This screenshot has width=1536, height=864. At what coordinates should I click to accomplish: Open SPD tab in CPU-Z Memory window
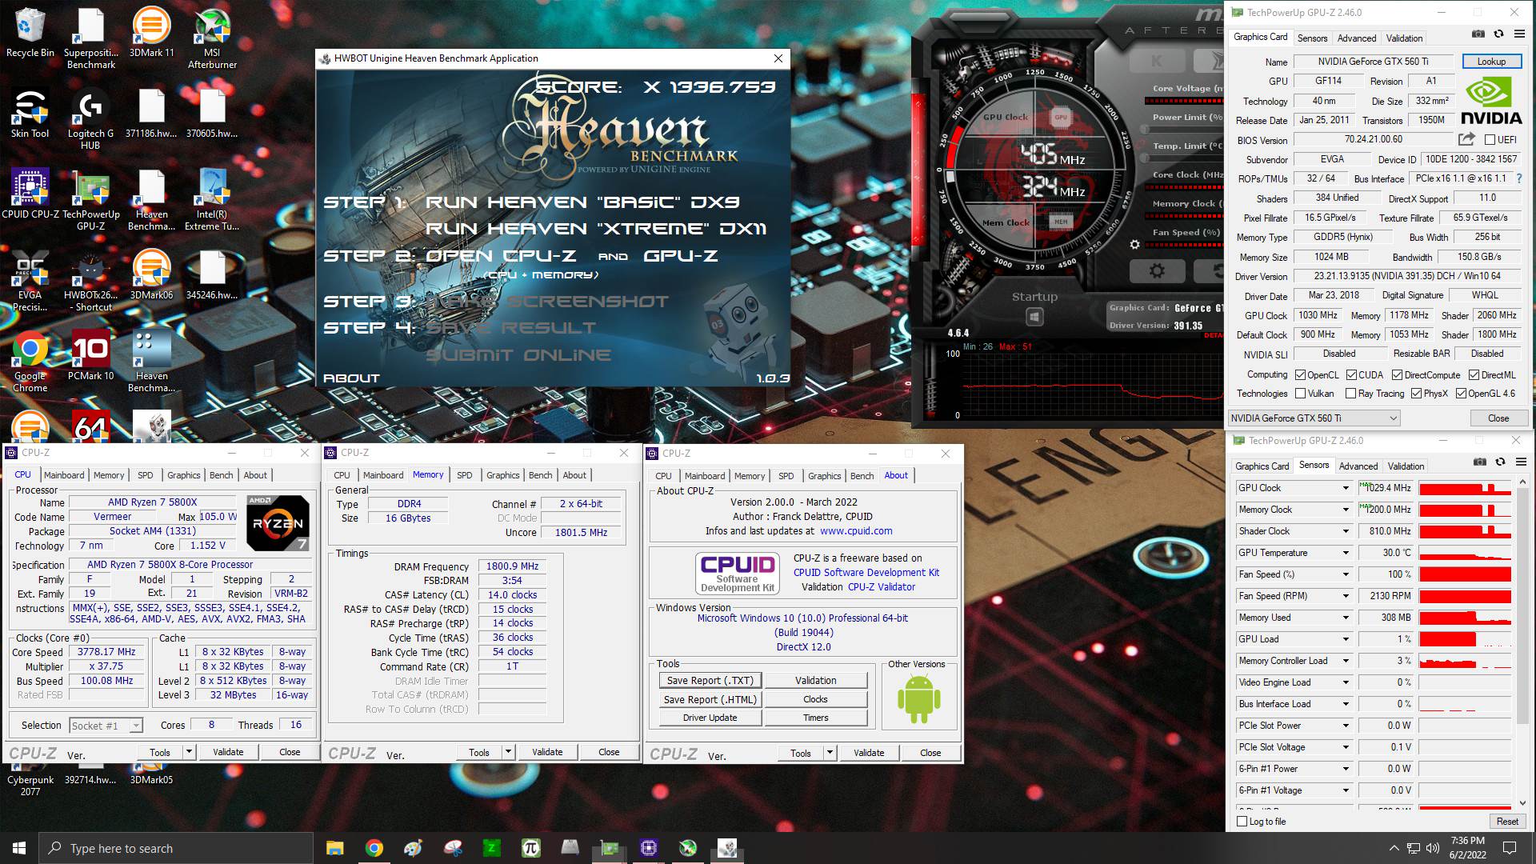coord(465,475)
